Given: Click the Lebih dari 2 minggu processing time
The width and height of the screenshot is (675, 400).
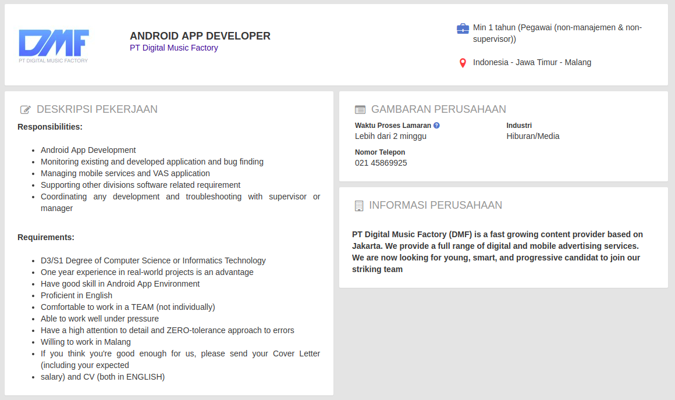Looking at the screenshot, I should pos(390,136).
